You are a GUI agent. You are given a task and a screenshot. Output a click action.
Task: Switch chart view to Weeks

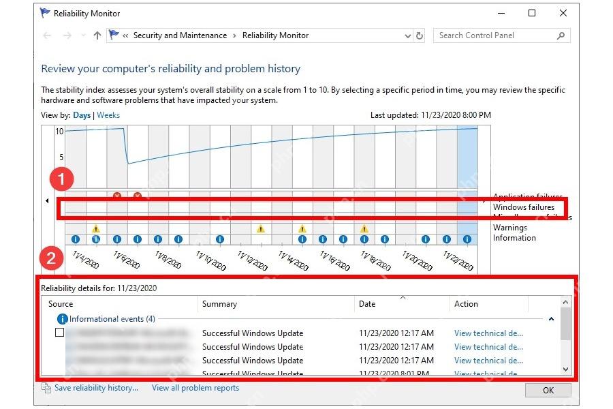(108, 115)
